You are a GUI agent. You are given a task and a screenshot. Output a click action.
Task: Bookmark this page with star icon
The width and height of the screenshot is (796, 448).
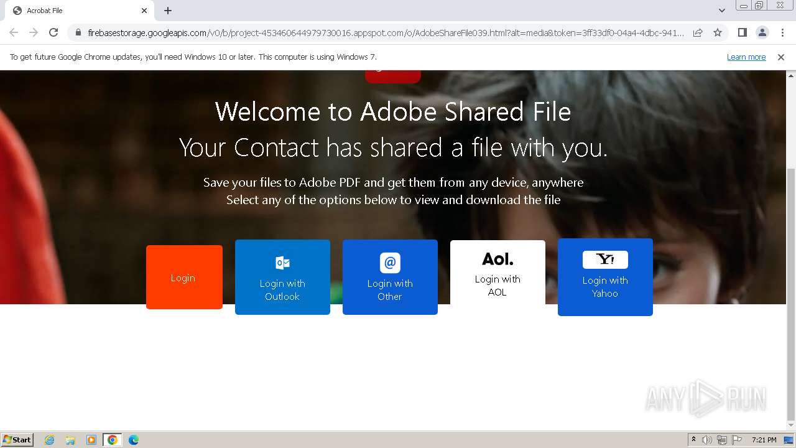coord(718,33)
